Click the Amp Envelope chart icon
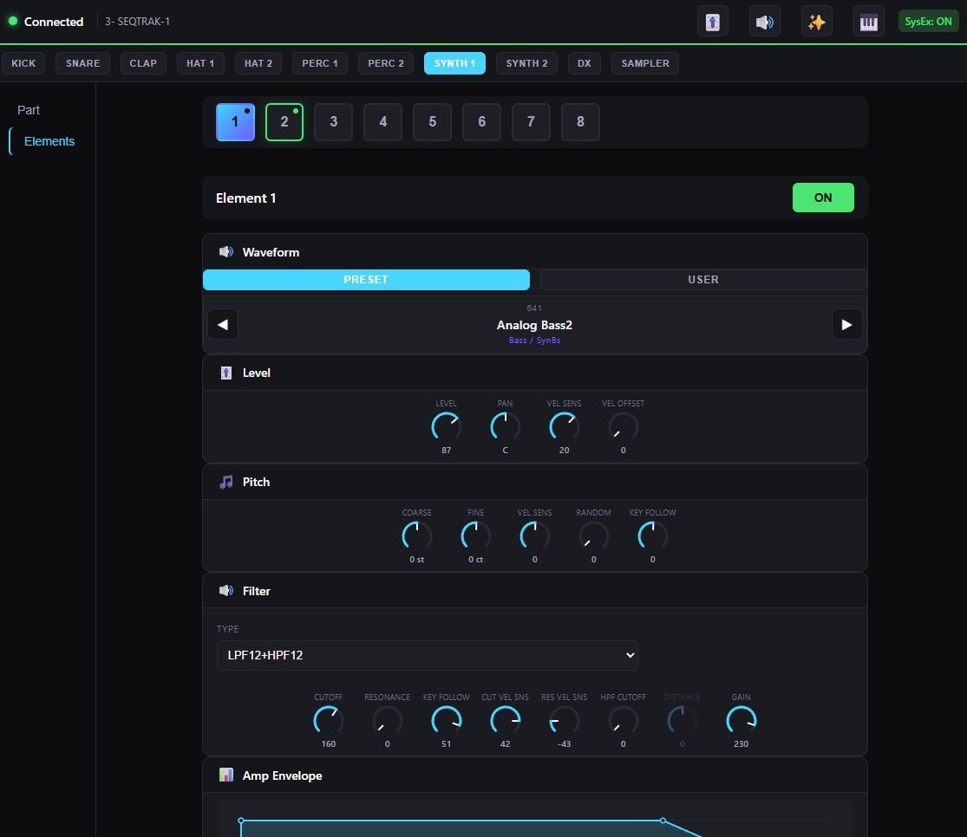This screenshot has width=967, height=837. [x=226, y=775]
